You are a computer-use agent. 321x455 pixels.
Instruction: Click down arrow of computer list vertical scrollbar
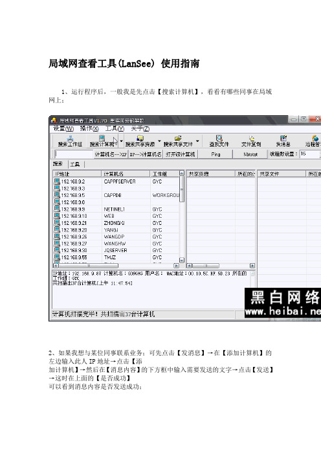click(x=182, y=261)
